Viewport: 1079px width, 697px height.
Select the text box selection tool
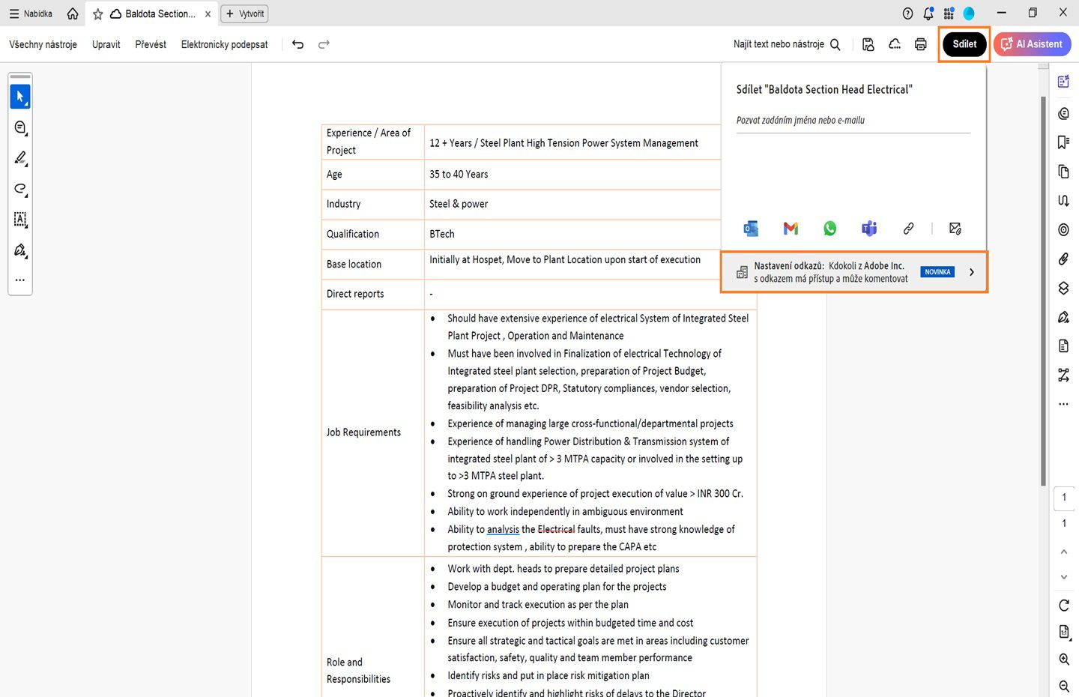click(x=20, y=220)
